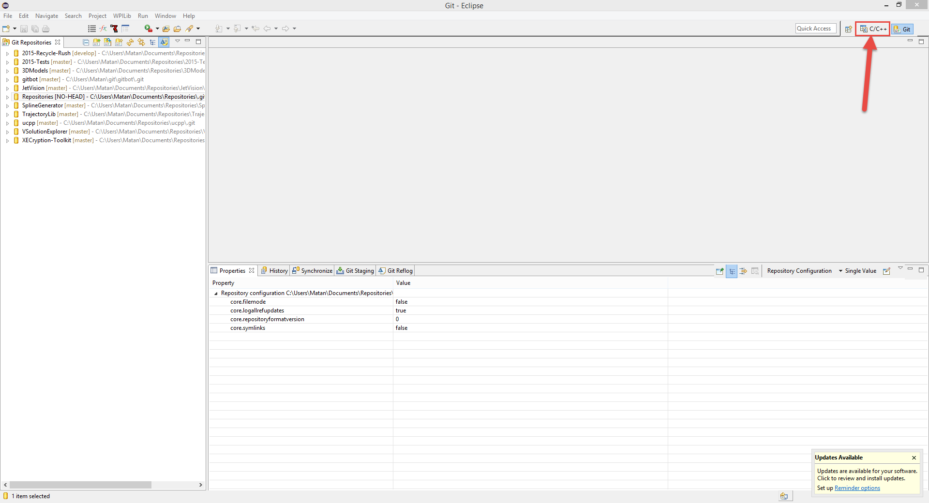Expand the XECryption-Toolkit repository node
Screen dimensions: 929x503
click(7, 140)
